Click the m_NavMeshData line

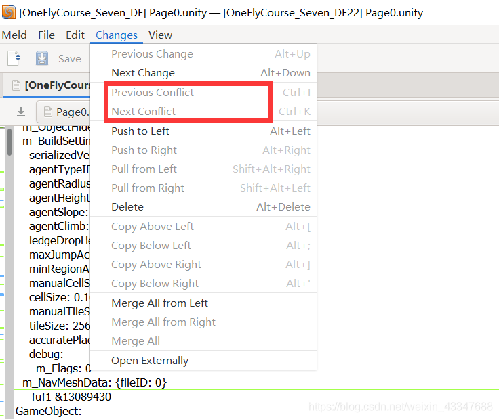click(x=94, y=382)
